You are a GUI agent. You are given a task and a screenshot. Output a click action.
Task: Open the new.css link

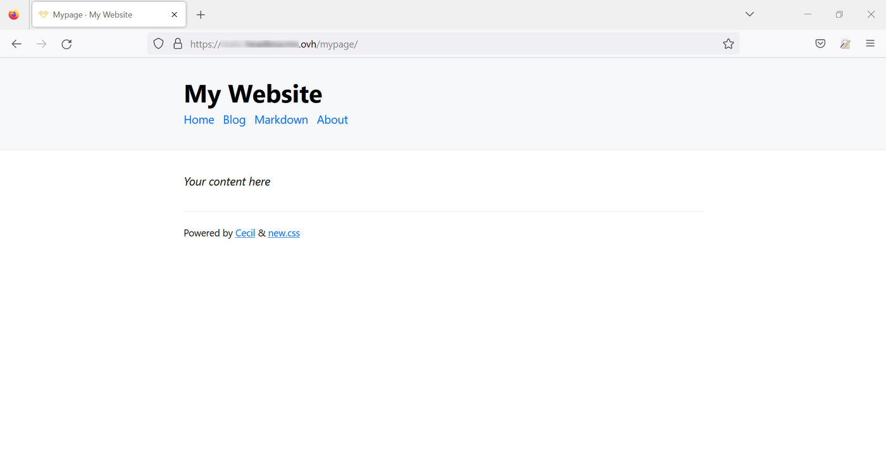coord(284,233)
